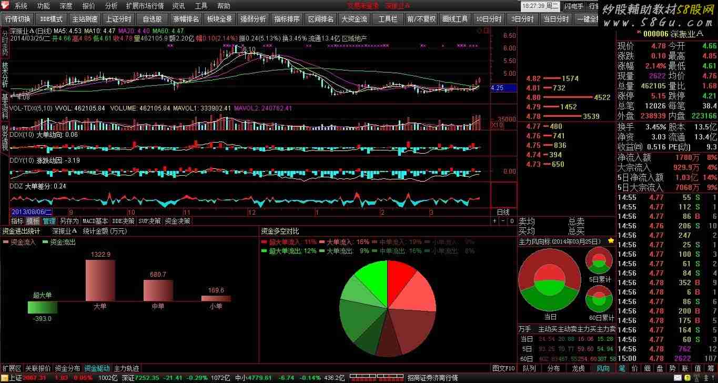Click the app logo icon in title bar

click(5, 6)
